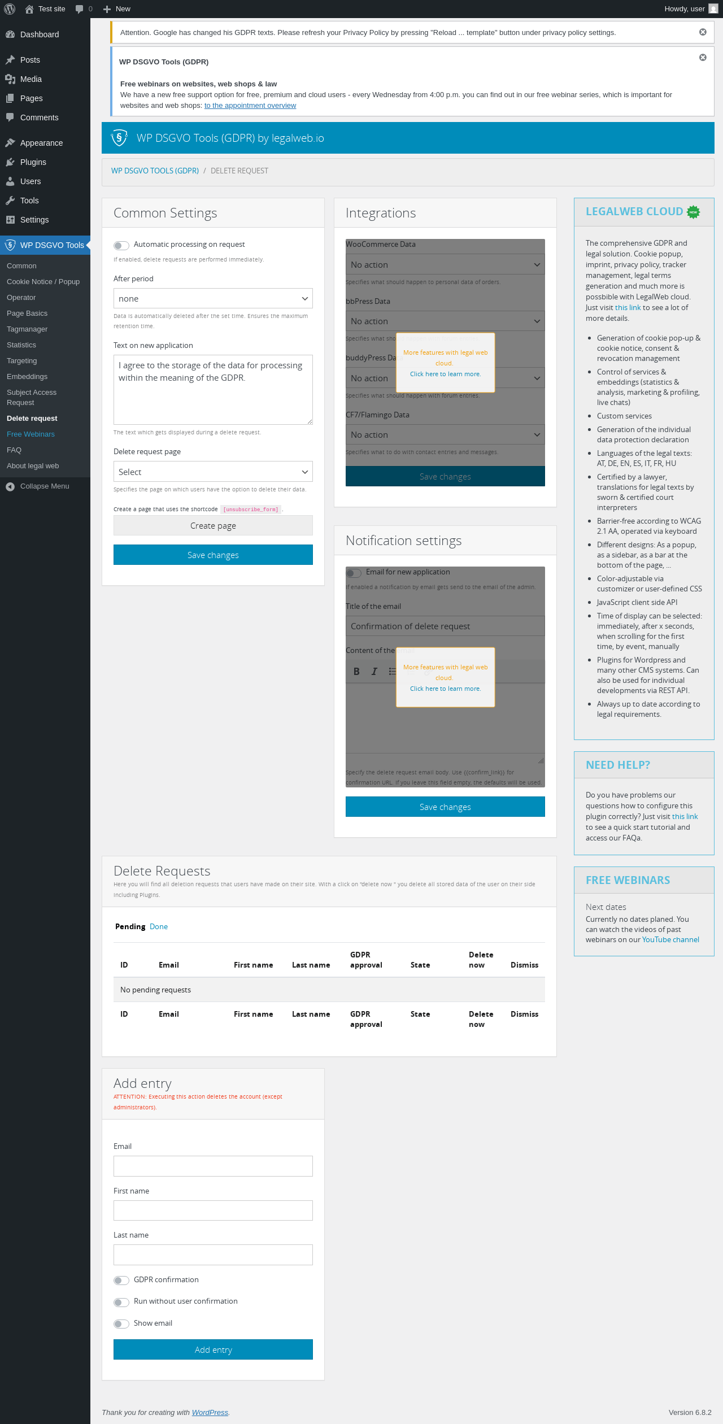This screenshot has height=1424, width=723.
Task: Click the Media icon in sidebar
Action: click(10, 79)
